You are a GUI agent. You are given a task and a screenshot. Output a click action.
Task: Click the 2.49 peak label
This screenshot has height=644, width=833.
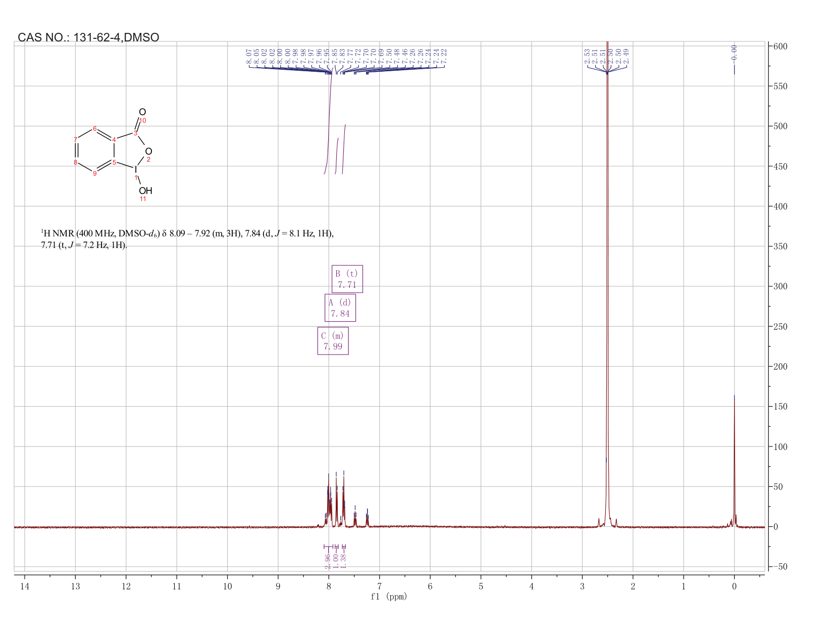[x=626, y=56]
